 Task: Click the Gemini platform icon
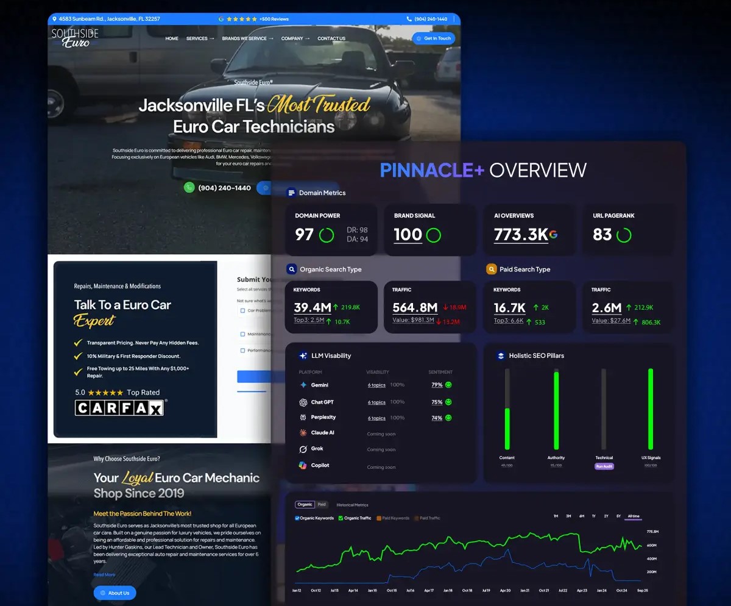(x=303, y=385)
